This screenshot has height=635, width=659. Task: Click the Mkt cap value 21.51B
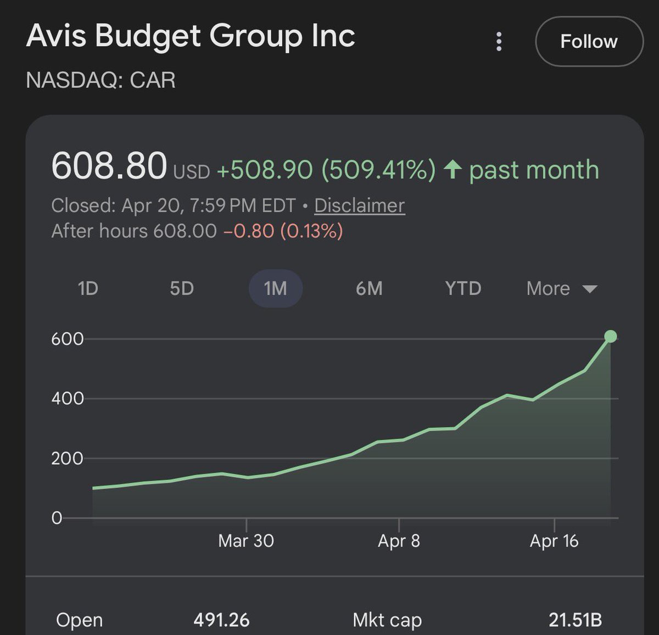click(x=575, y=620)
